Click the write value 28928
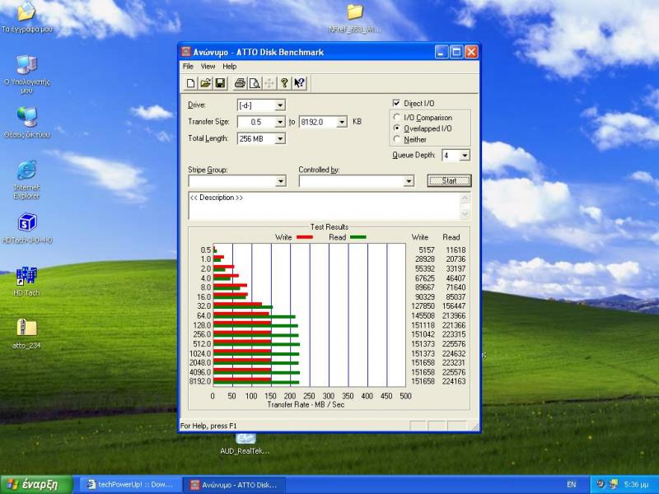Screen dimensions: 659x494 point(425,259)
